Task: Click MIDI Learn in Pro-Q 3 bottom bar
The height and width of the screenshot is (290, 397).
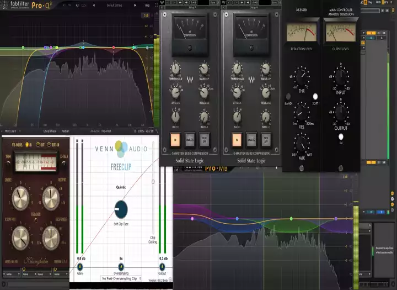Action: tap(10, 131)
